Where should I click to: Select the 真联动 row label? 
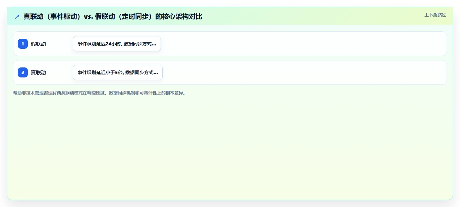pyautogui.click(x=39, y=72)
